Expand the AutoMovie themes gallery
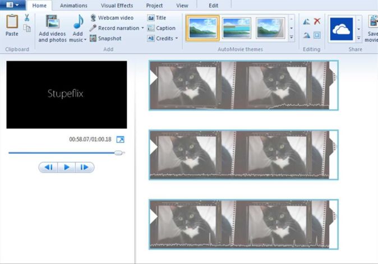The height and width of the screenshot is (264, 378). pos(292,38)
